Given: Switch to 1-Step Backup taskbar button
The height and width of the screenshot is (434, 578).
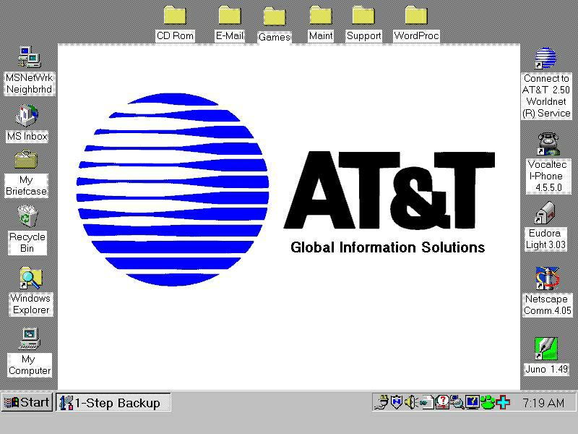Looking at the screenshot, I should 113,403.
